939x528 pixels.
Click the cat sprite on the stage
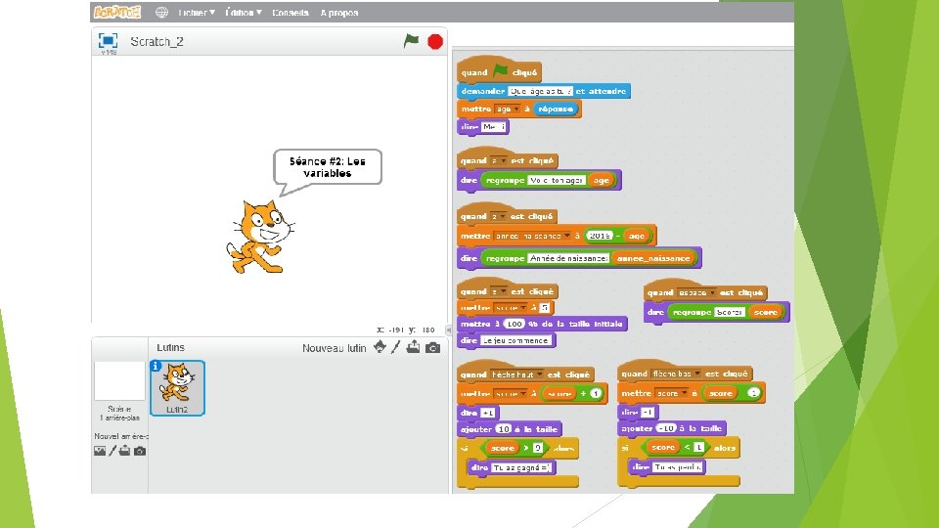pyautogui.click(x=260, y=237)
